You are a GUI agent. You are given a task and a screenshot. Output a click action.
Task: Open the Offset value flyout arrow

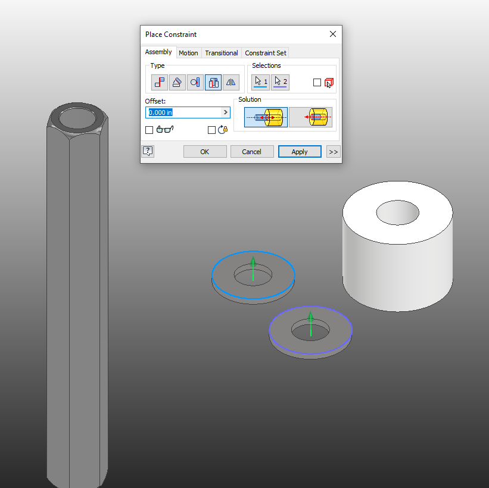[x=226, y=112]
